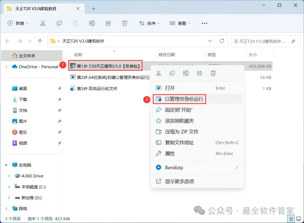
Task: Sort by the 名称 column header
Action: pyautogui.click(x=78, y=55)
